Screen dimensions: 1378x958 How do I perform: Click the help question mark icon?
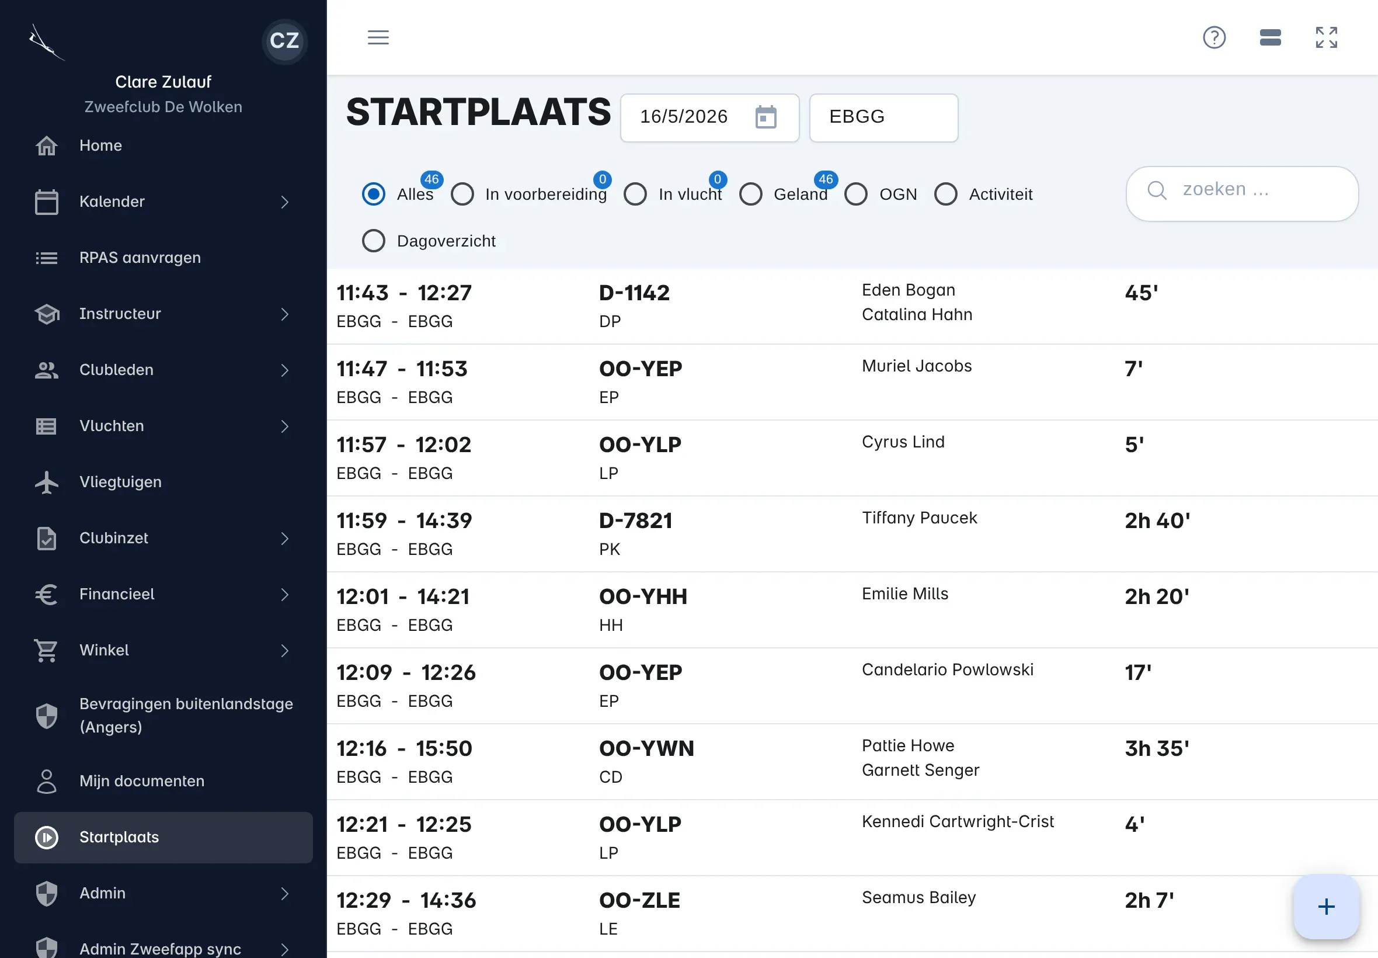click(x=1215, y=37)
